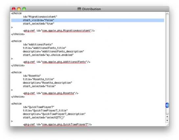Click the scrollbar down arrow
The width and height of the screenshot is (179, 140).
click(x=167, y=120)
